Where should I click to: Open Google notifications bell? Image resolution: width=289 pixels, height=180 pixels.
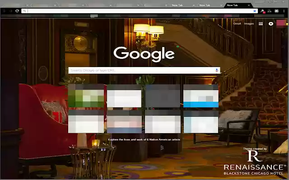[x=271, y=24]
